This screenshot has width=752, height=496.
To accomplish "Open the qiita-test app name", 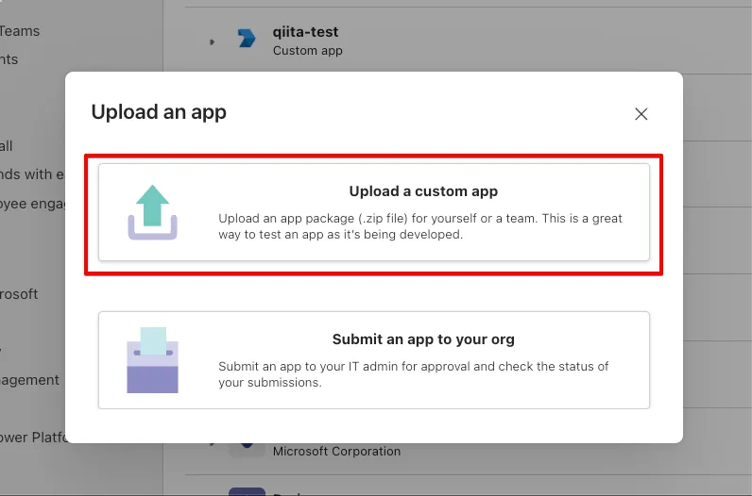I will tap(305, 32).
